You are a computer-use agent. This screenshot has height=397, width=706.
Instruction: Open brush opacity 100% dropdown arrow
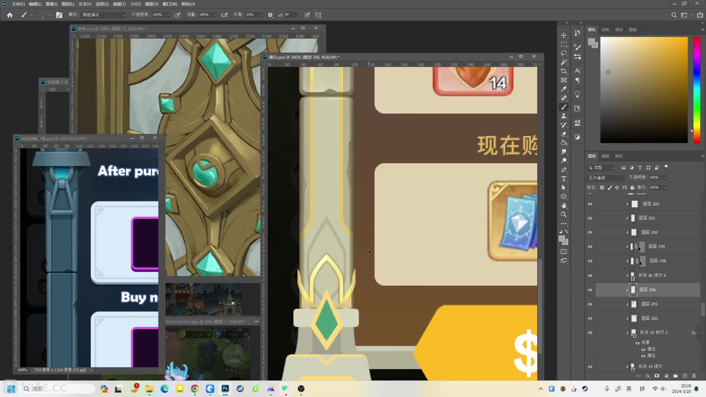point(168,15)
